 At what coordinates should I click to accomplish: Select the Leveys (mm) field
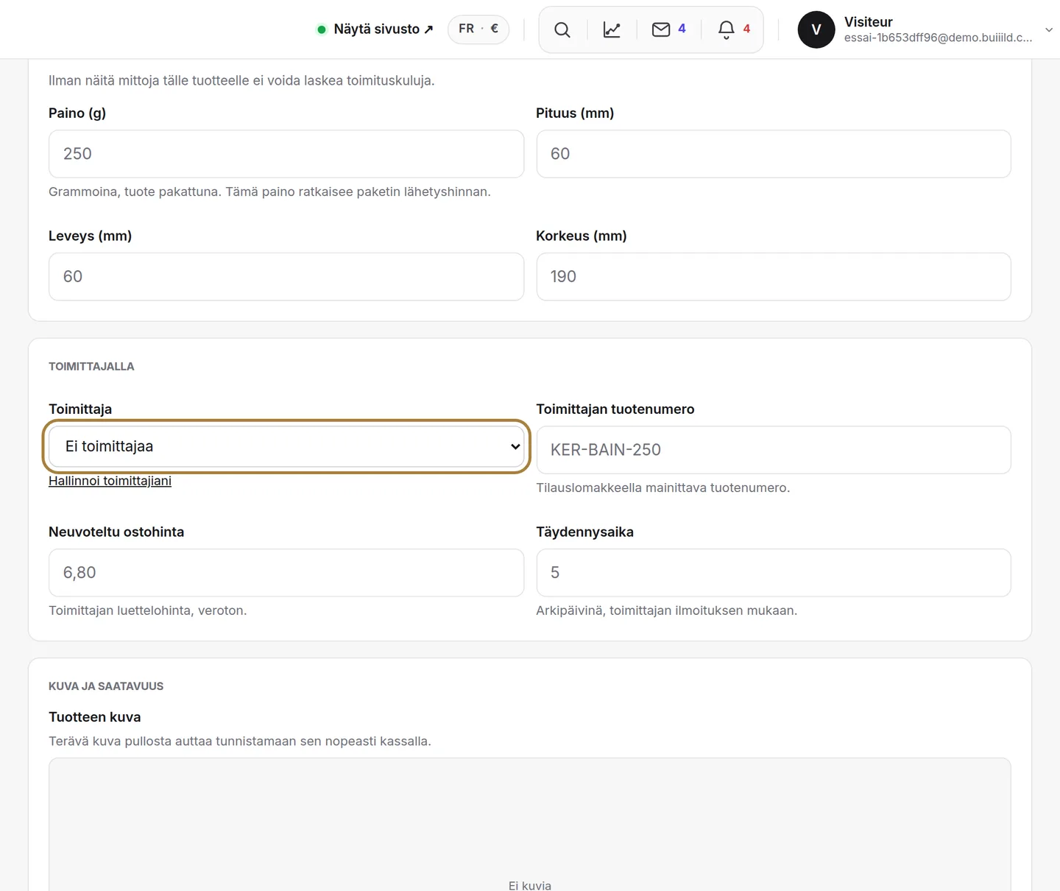coord(286,277)
